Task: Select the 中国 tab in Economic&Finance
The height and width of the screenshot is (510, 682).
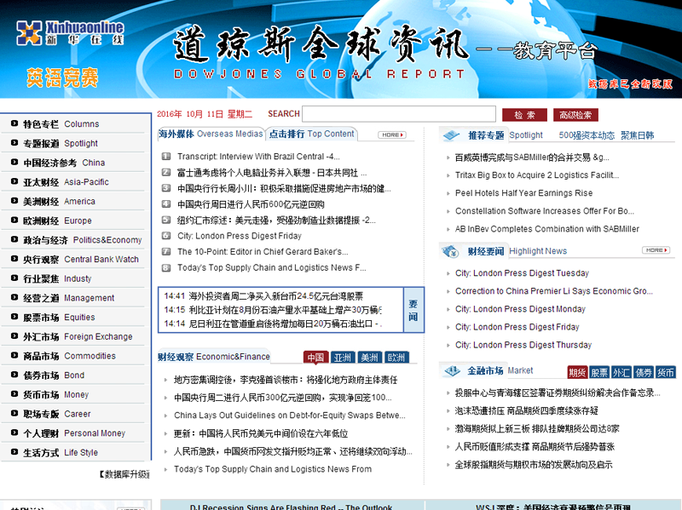Action: (x=315, y=358)
